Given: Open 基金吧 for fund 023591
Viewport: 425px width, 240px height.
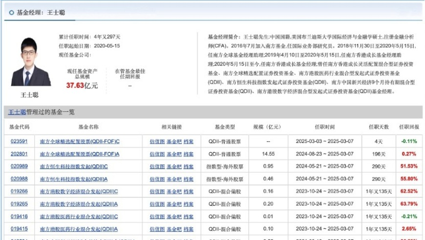Looking at the screenshot, I should pos(174,141).
